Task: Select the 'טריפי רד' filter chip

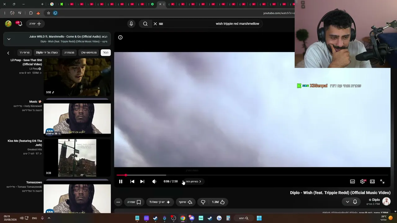Action: click(x=25, y=53)
